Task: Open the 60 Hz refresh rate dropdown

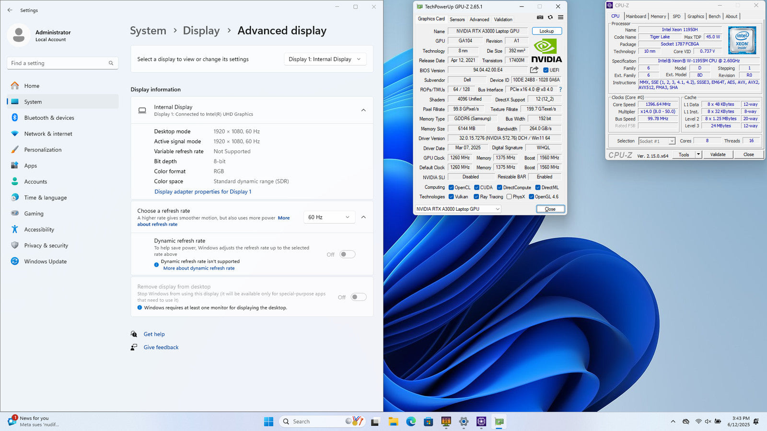Action: click(x=329, y=217)
